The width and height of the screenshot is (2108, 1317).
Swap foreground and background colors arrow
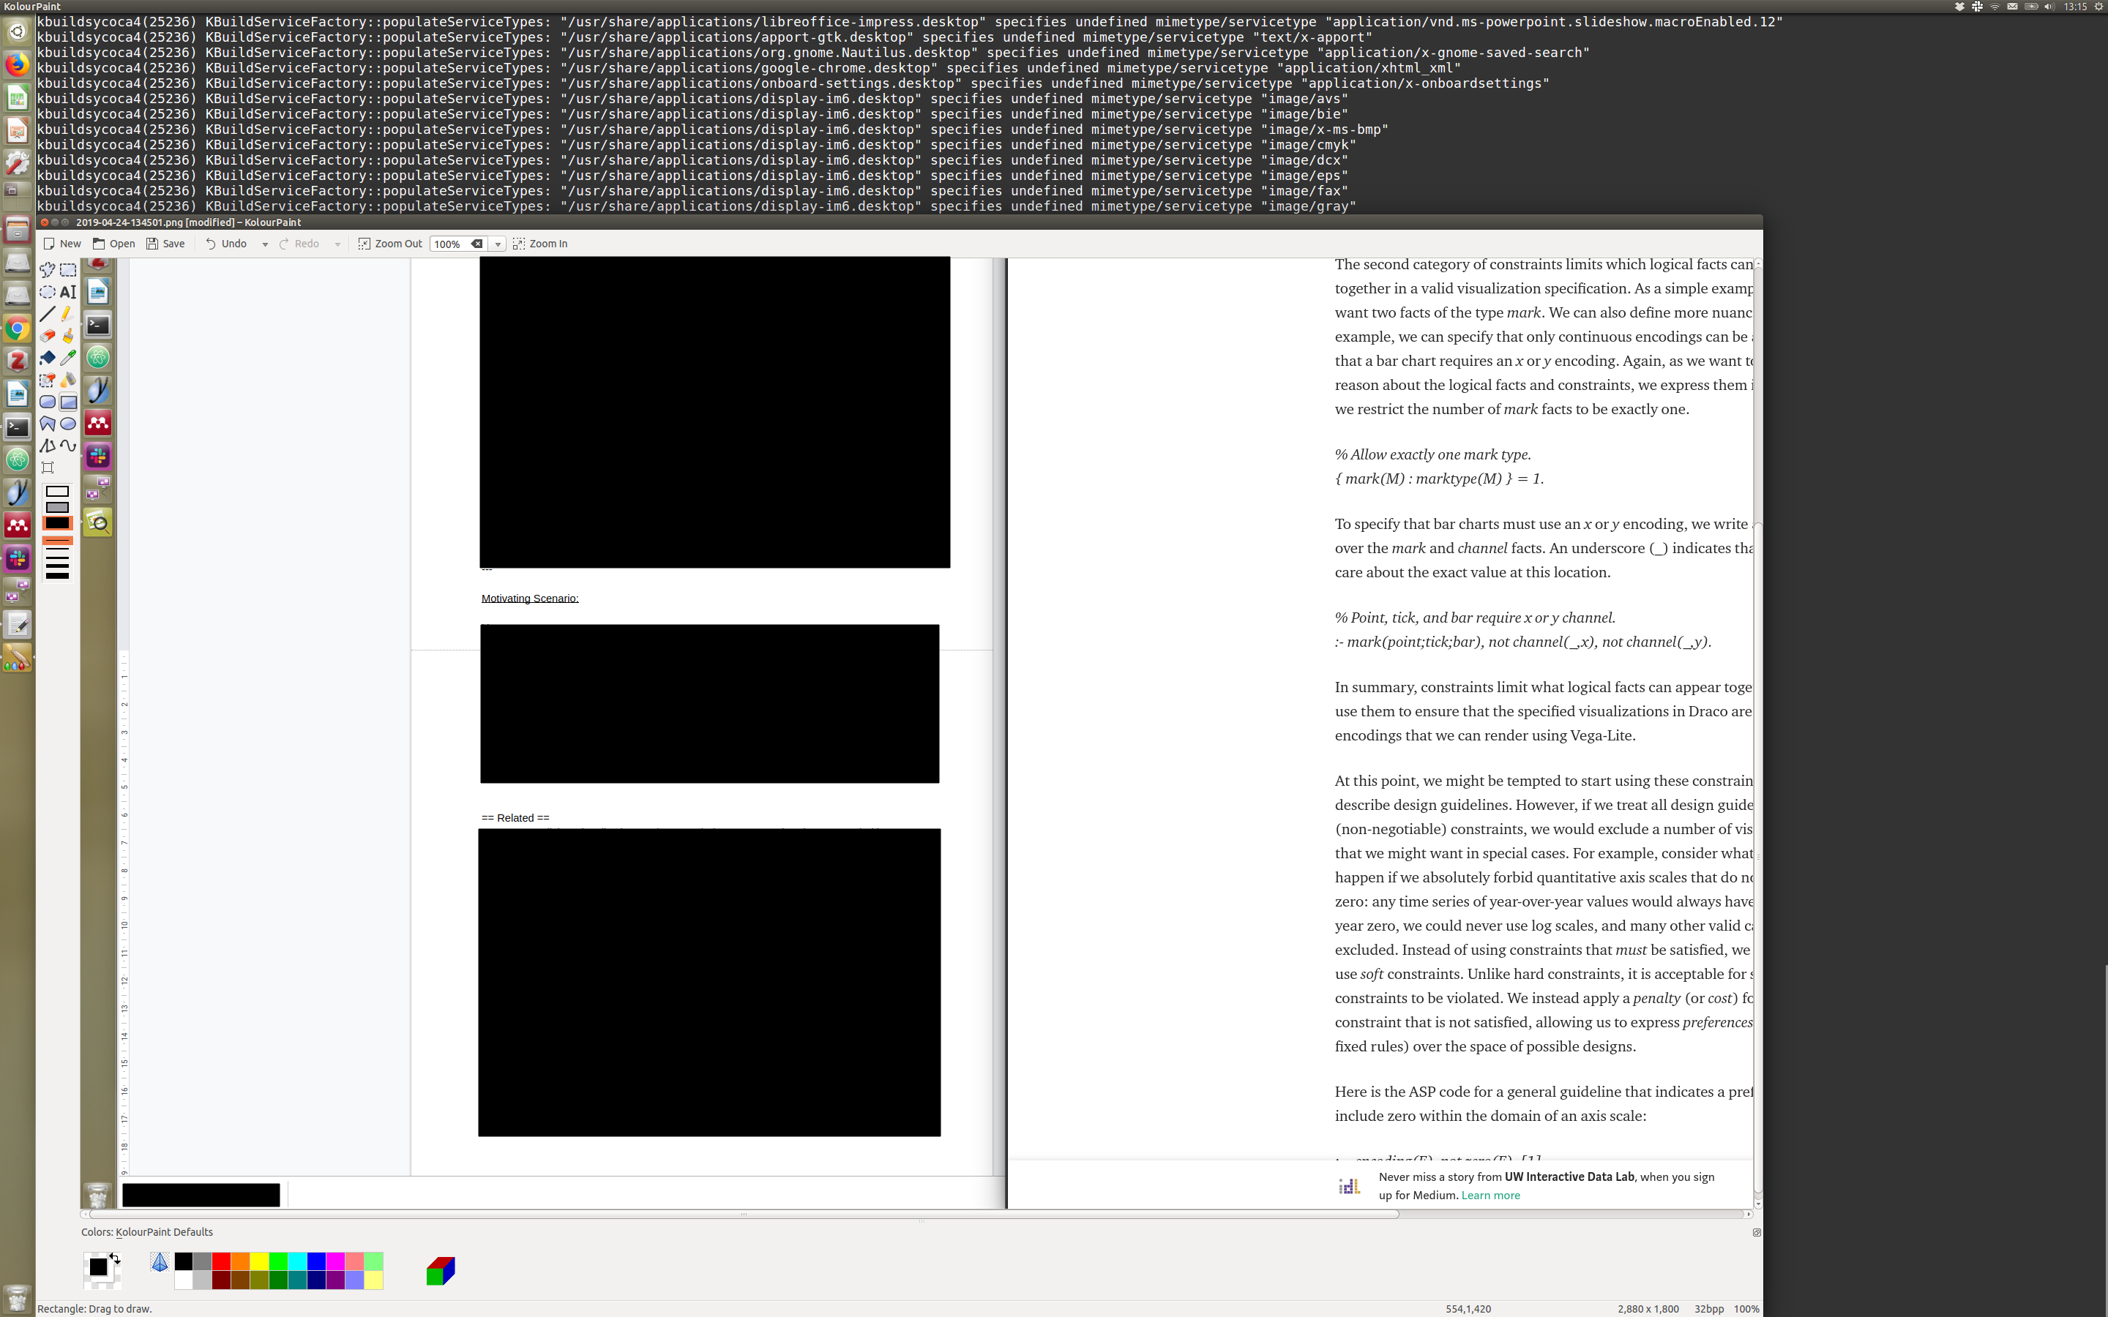tap(115, 1258)
